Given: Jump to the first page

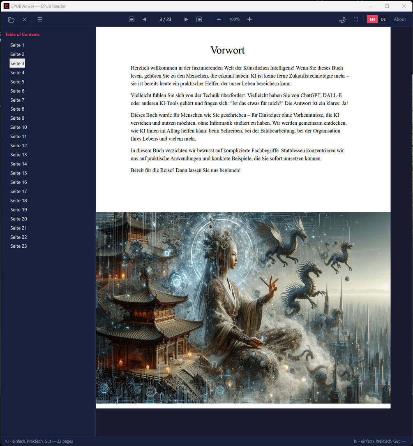Looking at the screenshot, I should pos(132,19).
